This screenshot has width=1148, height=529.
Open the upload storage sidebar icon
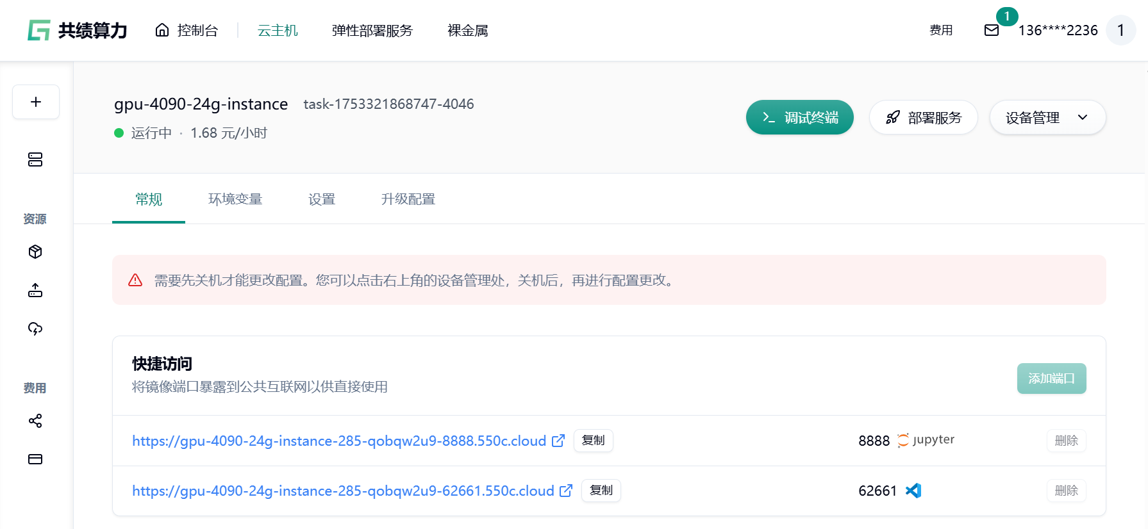coord(35,291)
